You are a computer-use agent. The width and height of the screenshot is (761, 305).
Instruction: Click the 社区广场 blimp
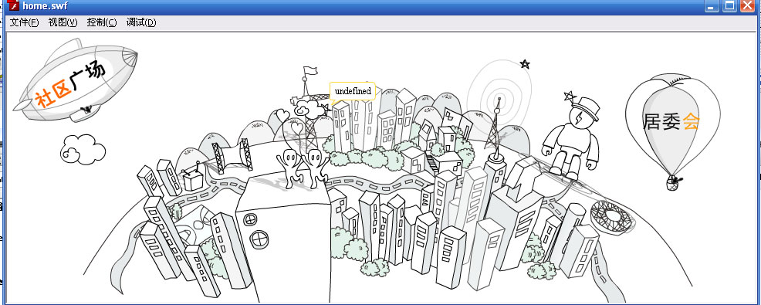(x=75, y=80)
